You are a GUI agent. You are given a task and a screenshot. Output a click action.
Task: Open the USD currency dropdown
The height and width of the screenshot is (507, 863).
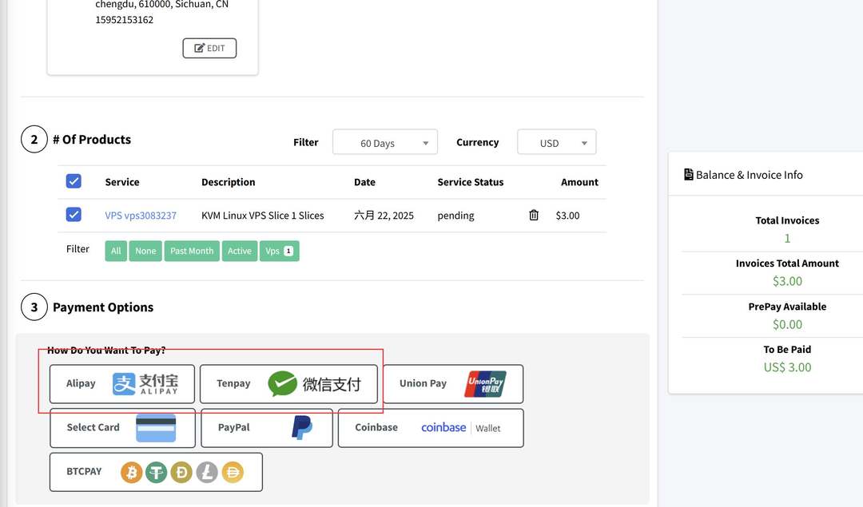(556, 142)
